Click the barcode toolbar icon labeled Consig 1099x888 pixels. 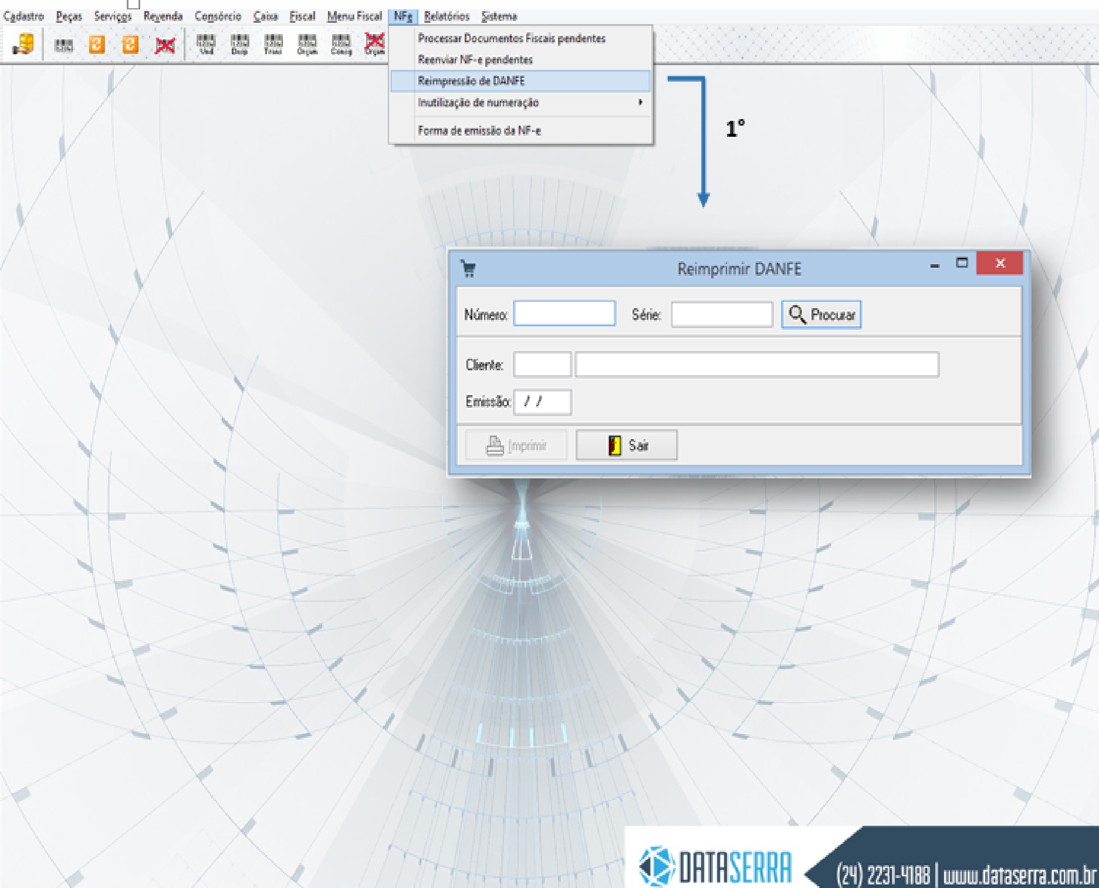(x=341, y=45)
